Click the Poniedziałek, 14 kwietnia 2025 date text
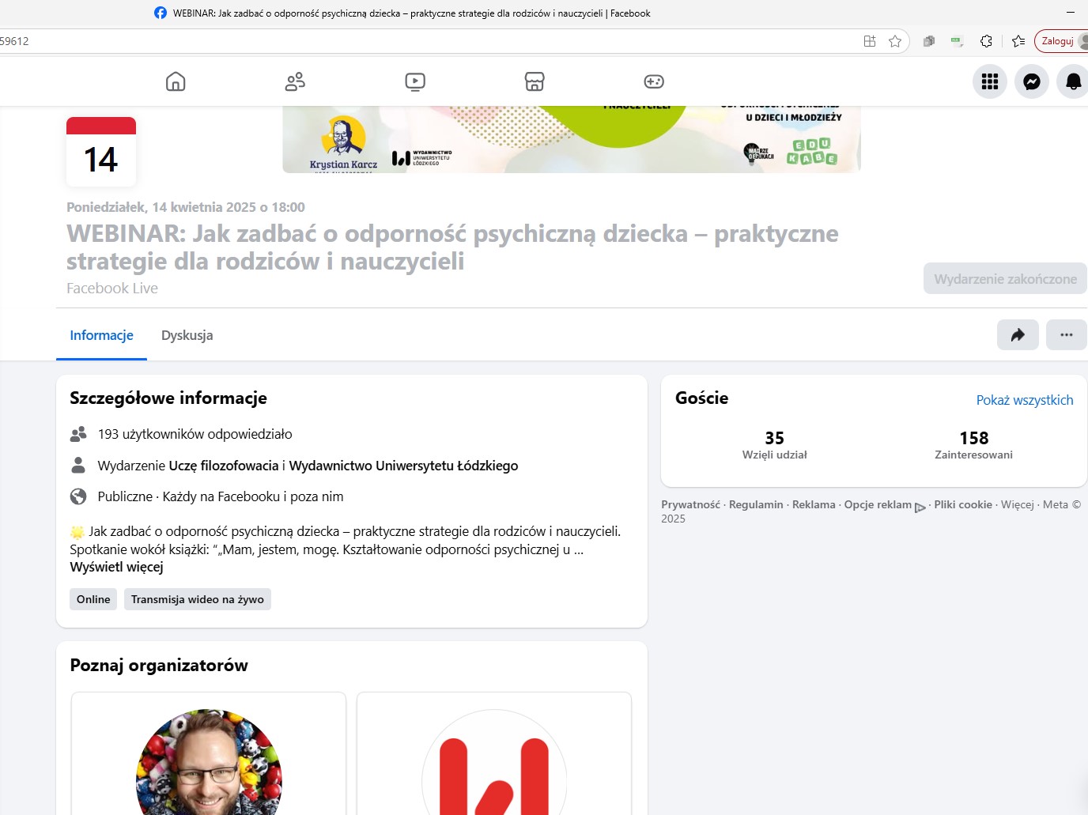1088x815 pixels. pyautogui.click(x=186, y=207)
